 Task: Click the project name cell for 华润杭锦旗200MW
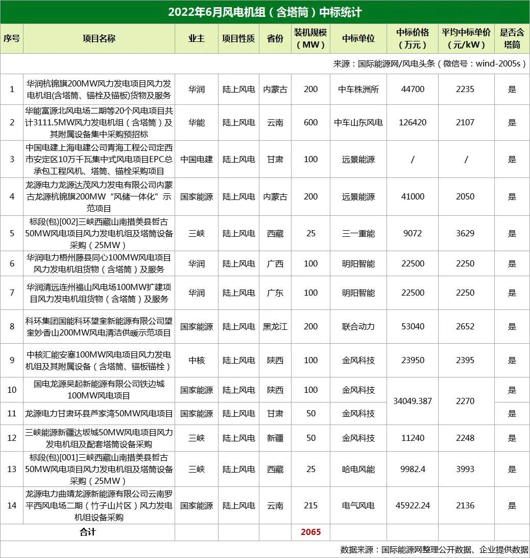99,90
